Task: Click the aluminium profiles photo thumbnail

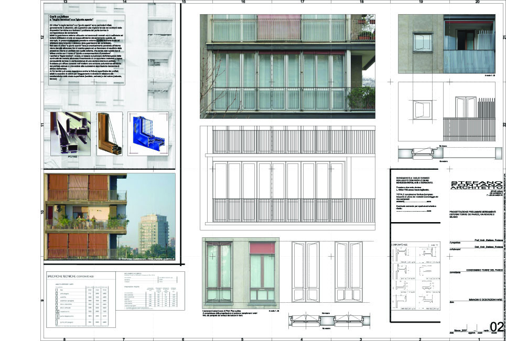Action: [70, 133]
